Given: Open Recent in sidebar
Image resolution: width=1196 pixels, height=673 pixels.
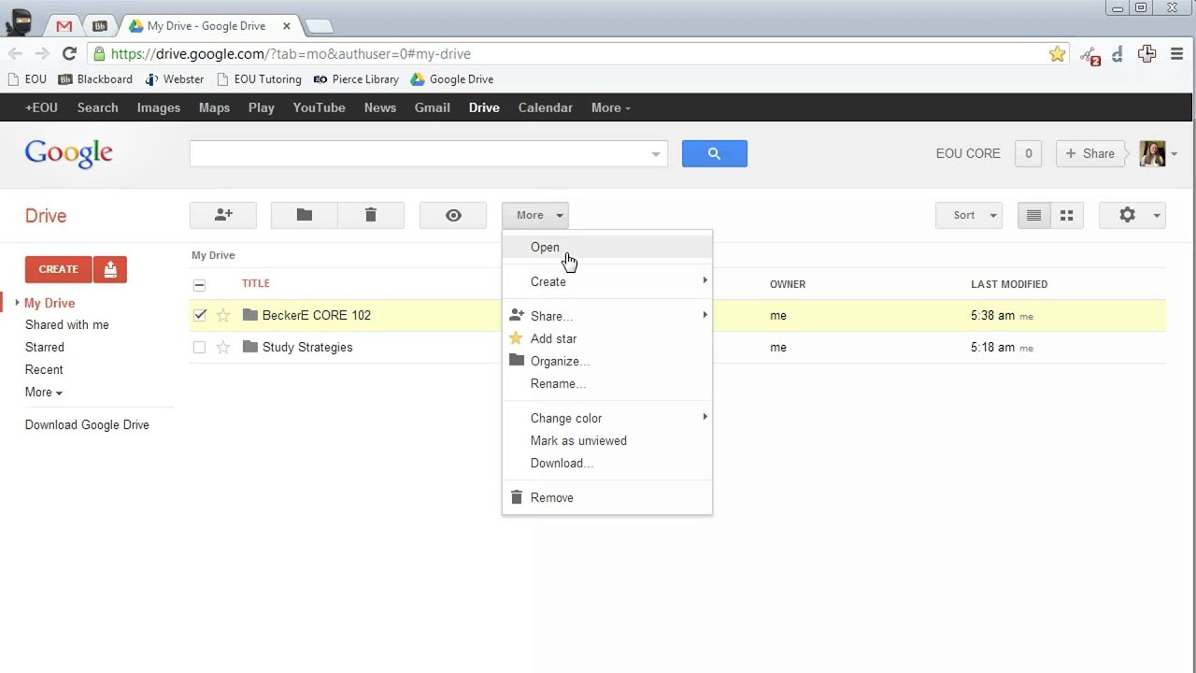Looking at the screenshot, I should click(44, 369).
